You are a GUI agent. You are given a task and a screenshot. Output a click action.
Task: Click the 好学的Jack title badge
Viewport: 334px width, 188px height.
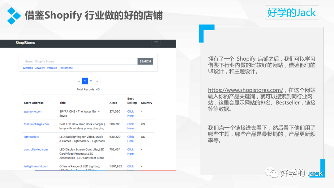tap(292, 13)
